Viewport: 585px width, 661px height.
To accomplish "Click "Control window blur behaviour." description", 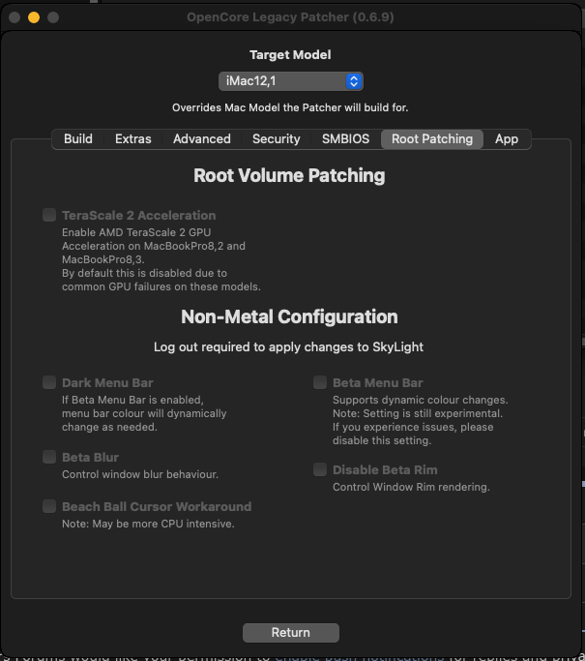I will (140, 474).
